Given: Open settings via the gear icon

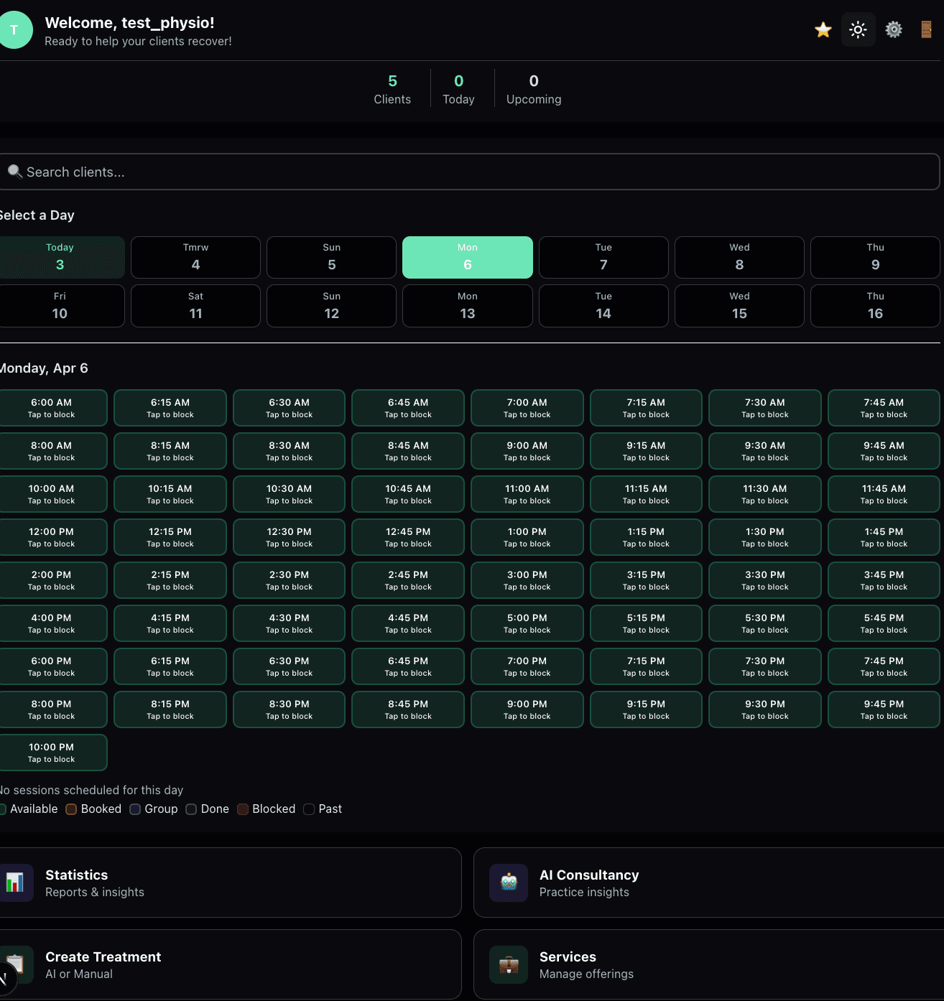Looking at the screenshot, I should point(894,29).
